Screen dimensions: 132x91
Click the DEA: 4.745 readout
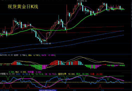[x=33, y=55]
